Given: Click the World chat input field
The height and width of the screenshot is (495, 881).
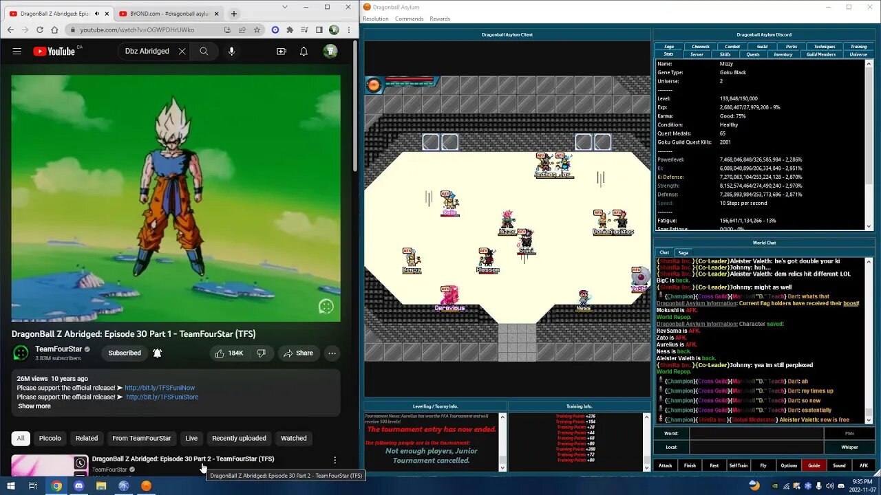Looking at the screenshot, I should pyautogui.click(x=756, y=434).
